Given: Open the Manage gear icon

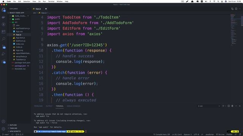Looking at the screenshot, I should click(3, 129).
